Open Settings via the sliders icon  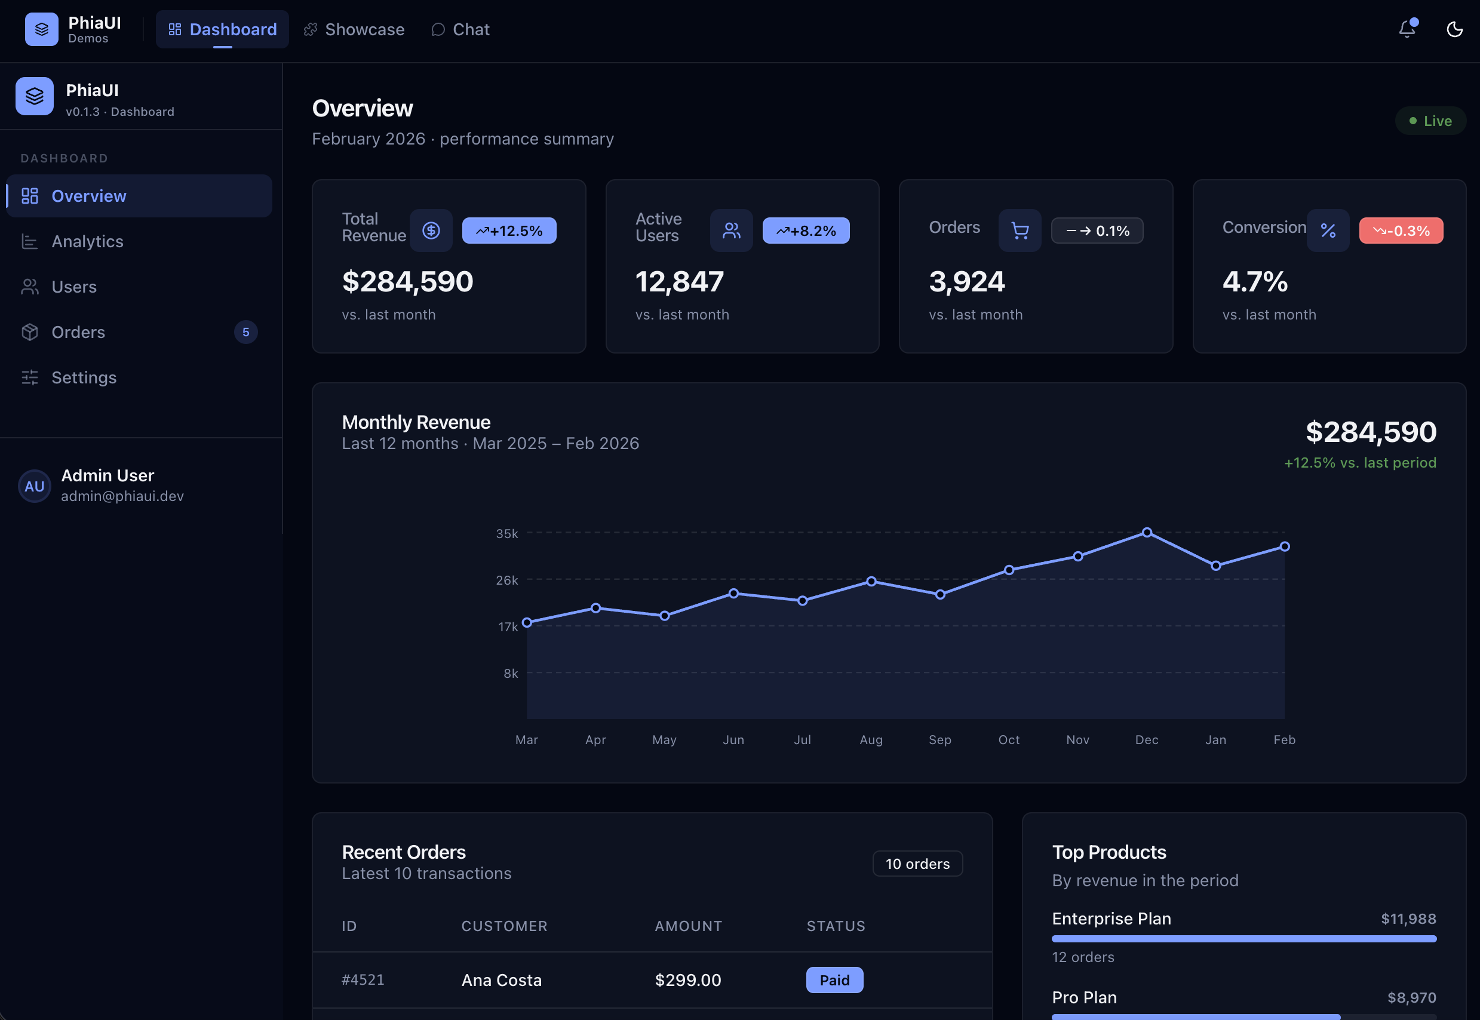29,377
